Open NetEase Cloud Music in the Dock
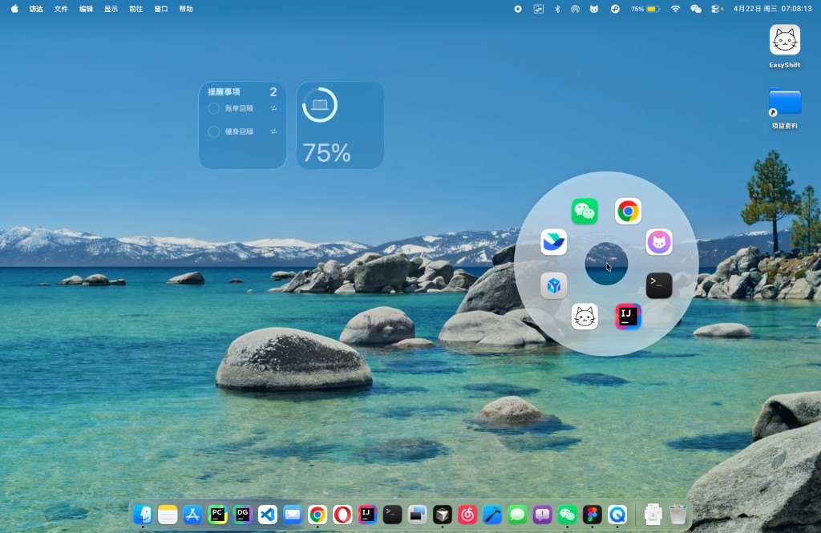Screen dimensions: 821x533 point(467,515)
